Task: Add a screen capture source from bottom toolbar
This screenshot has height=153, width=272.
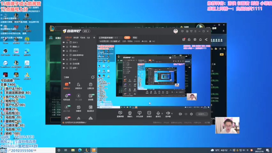Action: point(120,114)
